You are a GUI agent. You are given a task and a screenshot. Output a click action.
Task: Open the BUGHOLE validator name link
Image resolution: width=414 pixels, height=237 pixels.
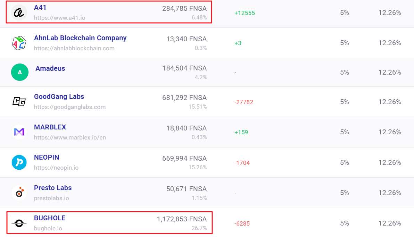50,218
